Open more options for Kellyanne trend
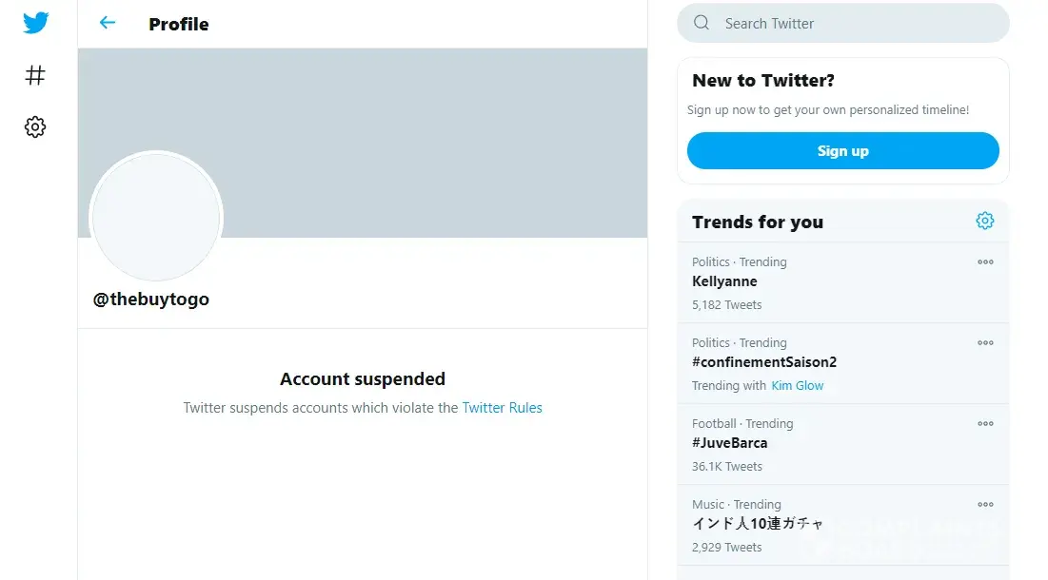The width and height of the screenshot is (1048, 580). pos(985,262)
